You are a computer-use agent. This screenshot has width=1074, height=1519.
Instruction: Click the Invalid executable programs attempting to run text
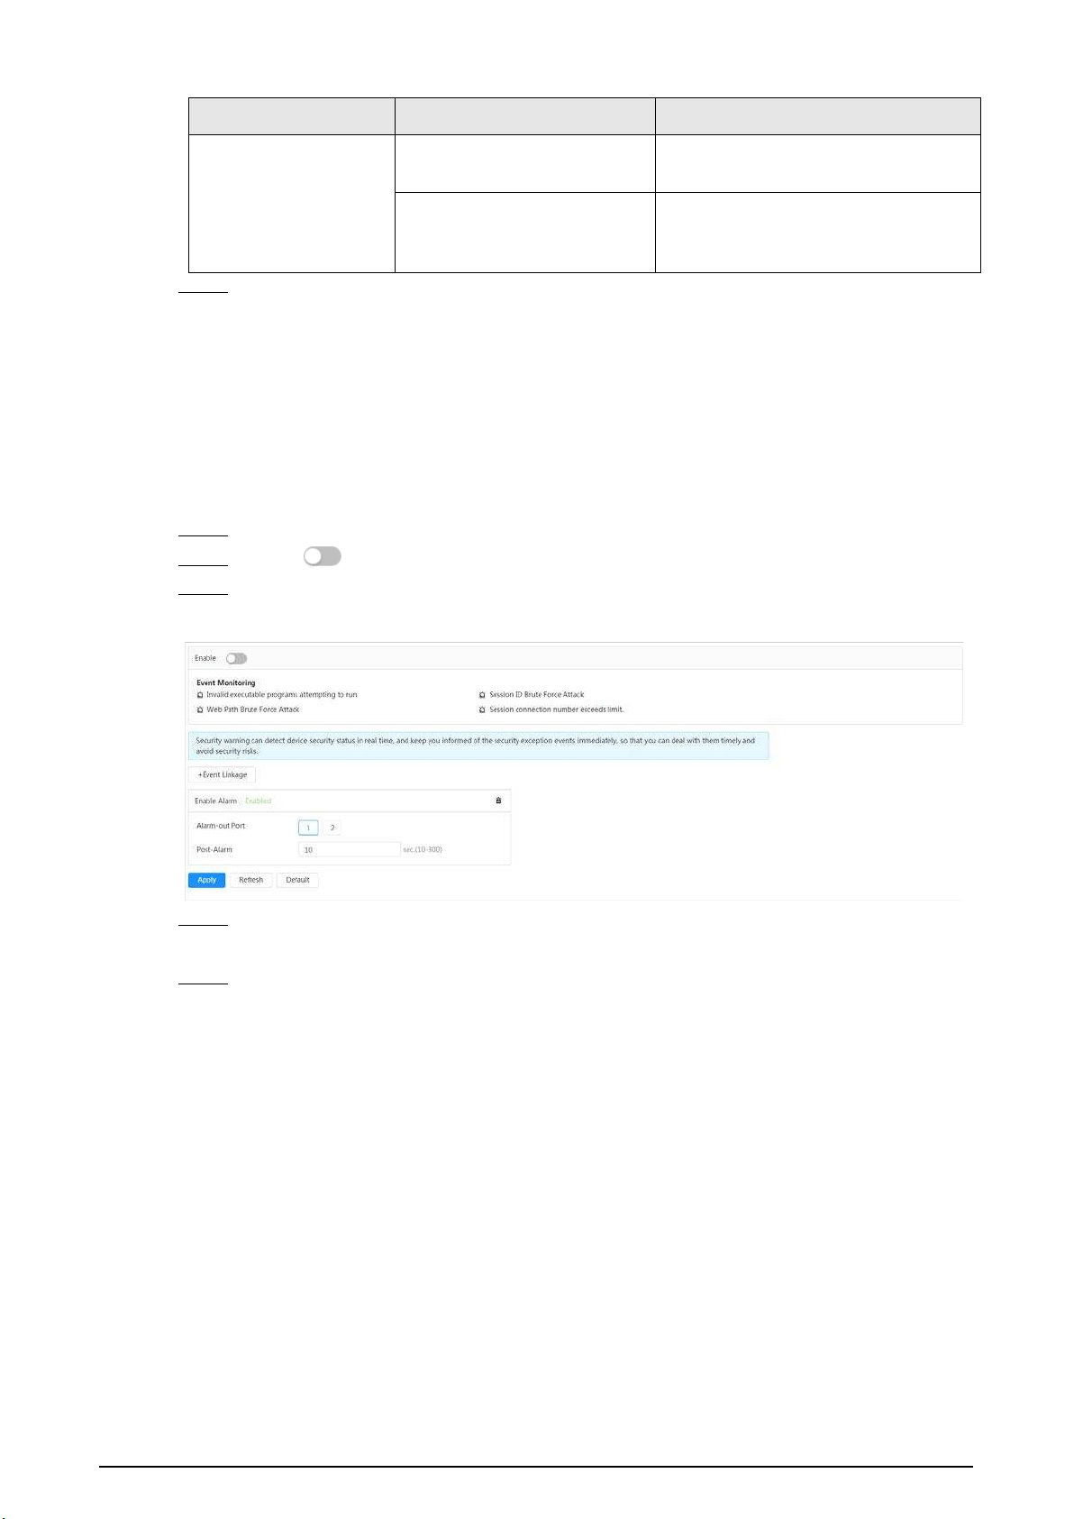click(282, 695)
